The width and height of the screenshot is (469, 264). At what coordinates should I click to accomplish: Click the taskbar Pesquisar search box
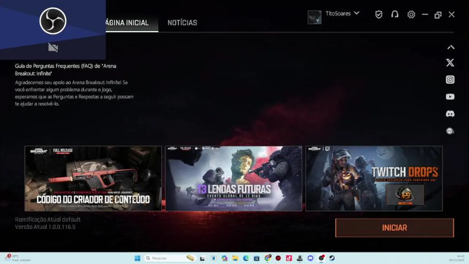(170, 258)
